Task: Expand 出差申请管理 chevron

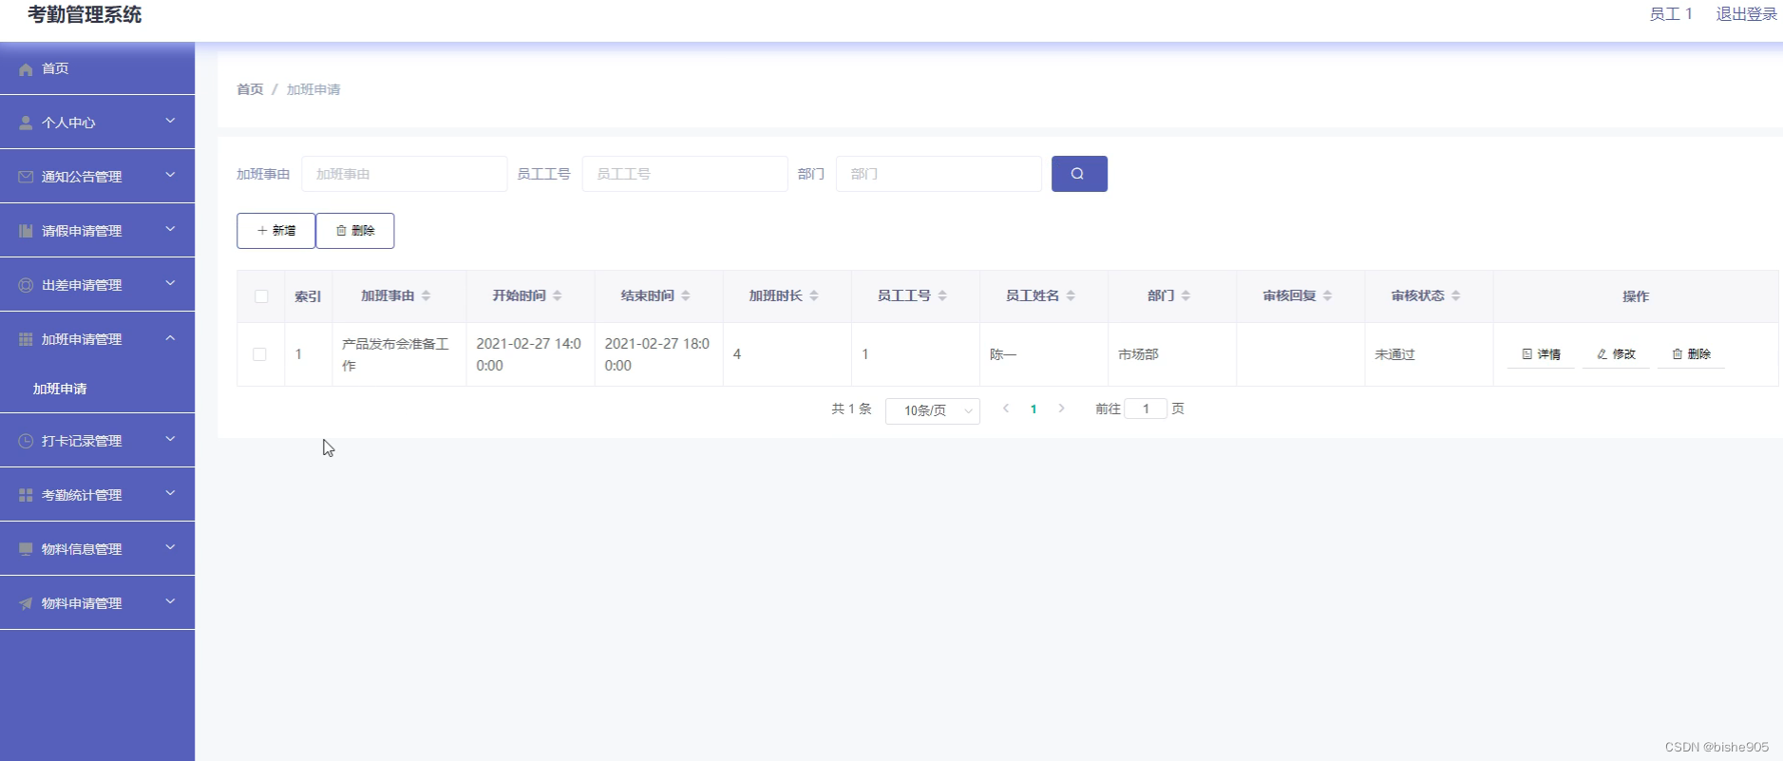Action: 171,283
